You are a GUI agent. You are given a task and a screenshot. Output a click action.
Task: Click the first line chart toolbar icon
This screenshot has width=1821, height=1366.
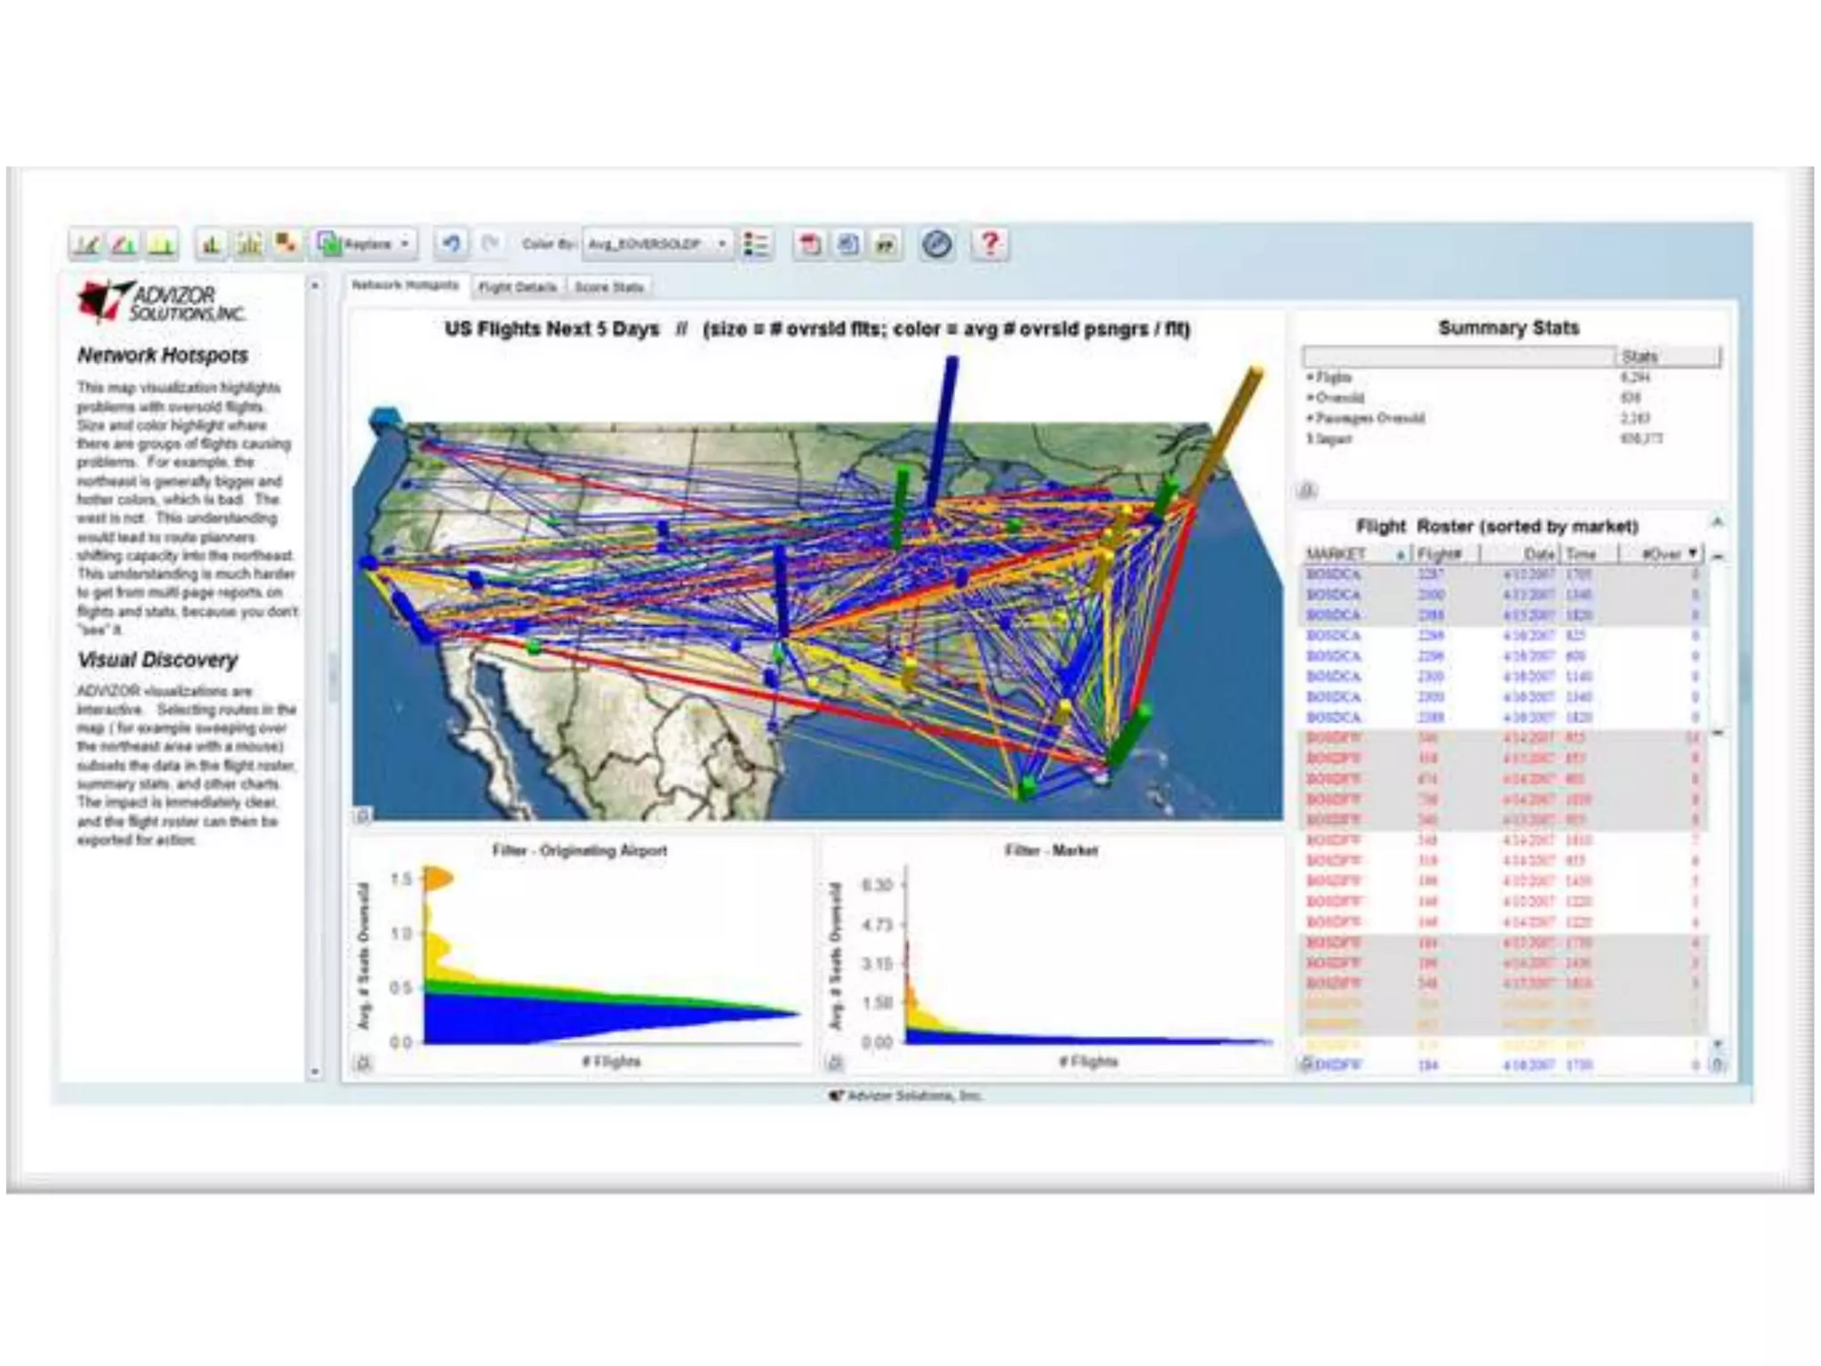86,244
